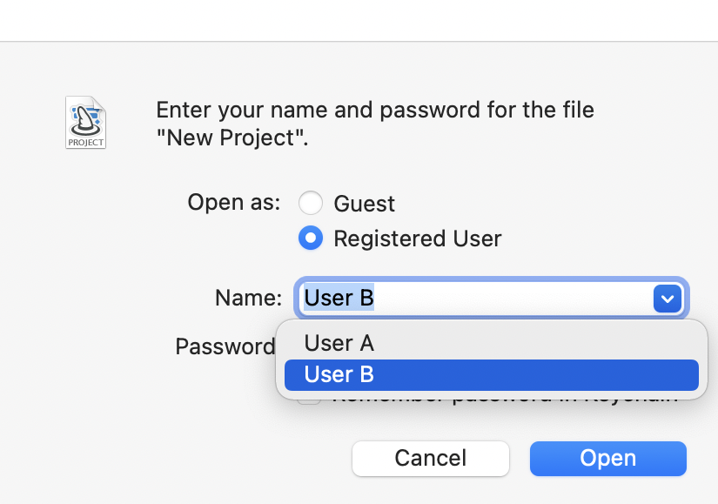Click the project file badge above the prompt

(x=85, y=122)
